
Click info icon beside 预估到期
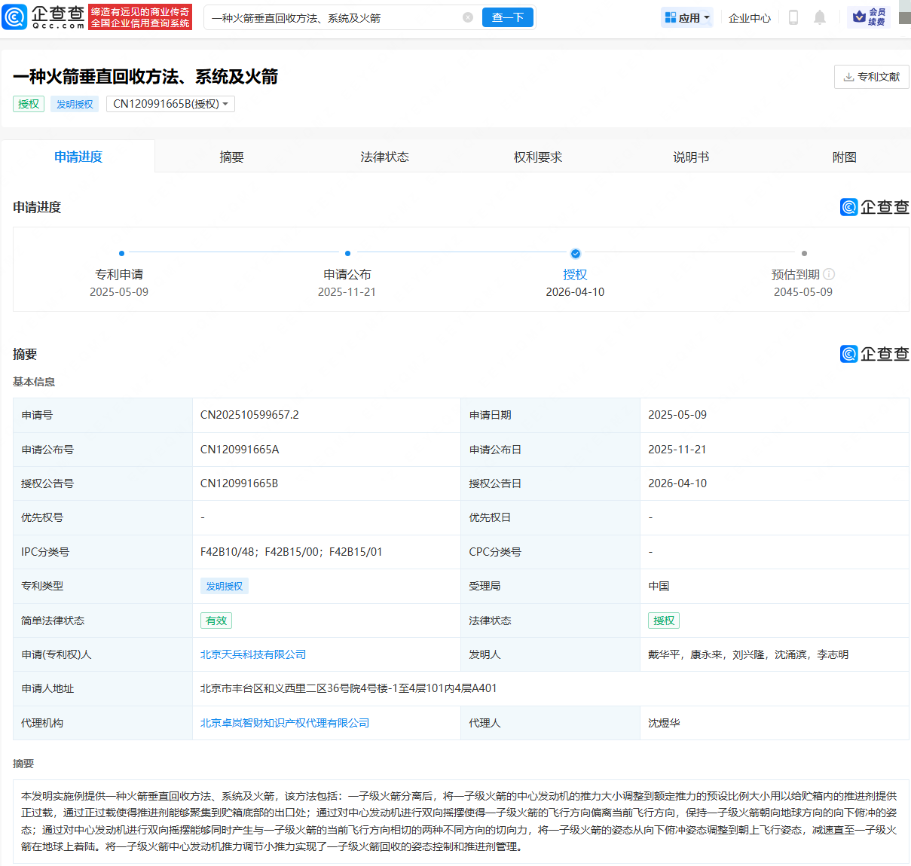pyautogui.click(x=829, y=275)
